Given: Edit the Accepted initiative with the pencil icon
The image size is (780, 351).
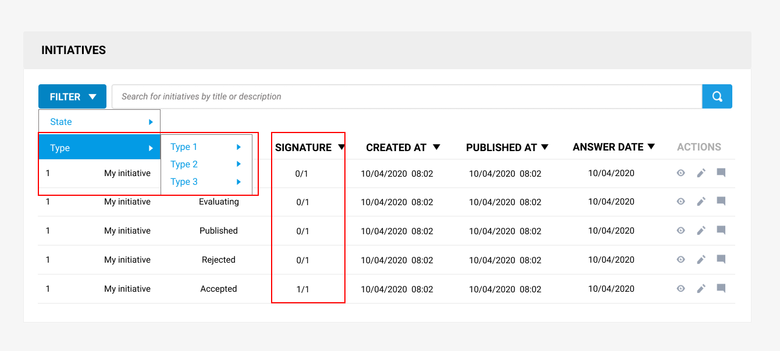Looking at the screenshot, I should [701, 288].
